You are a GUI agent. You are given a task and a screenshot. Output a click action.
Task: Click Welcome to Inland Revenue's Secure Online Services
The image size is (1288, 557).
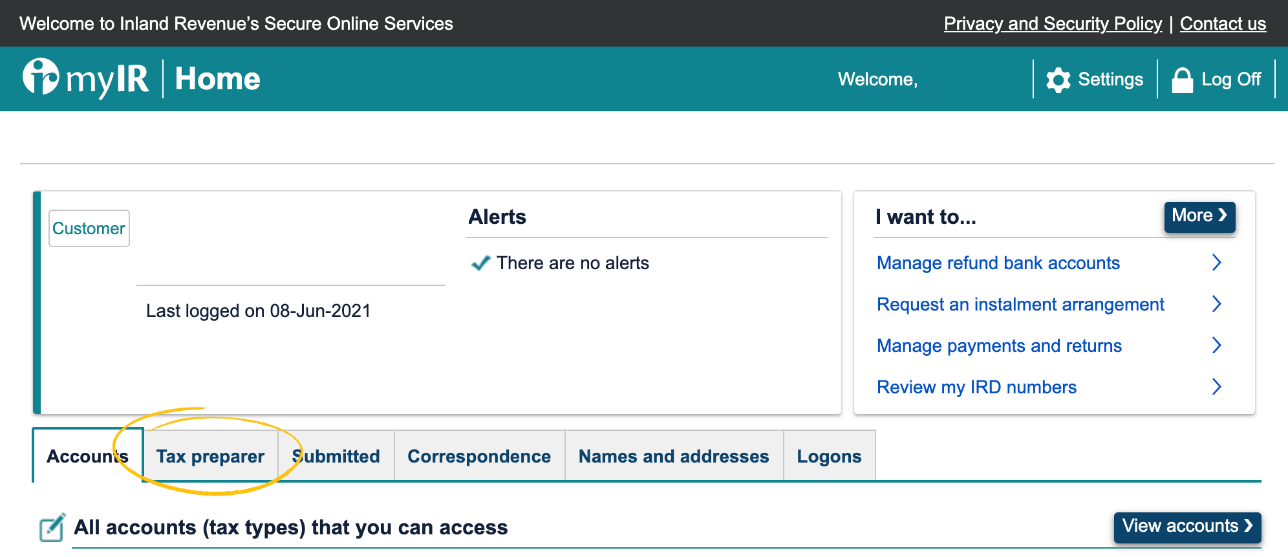[237, 23]
